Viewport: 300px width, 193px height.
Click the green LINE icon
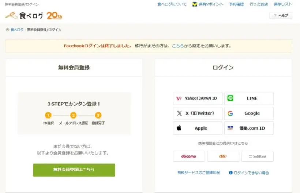230,98
